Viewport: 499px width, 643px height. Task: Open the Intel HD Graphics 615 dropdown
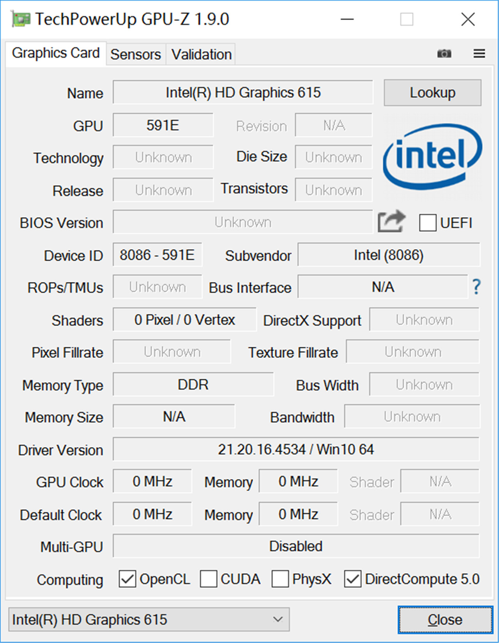pos(149,619)
